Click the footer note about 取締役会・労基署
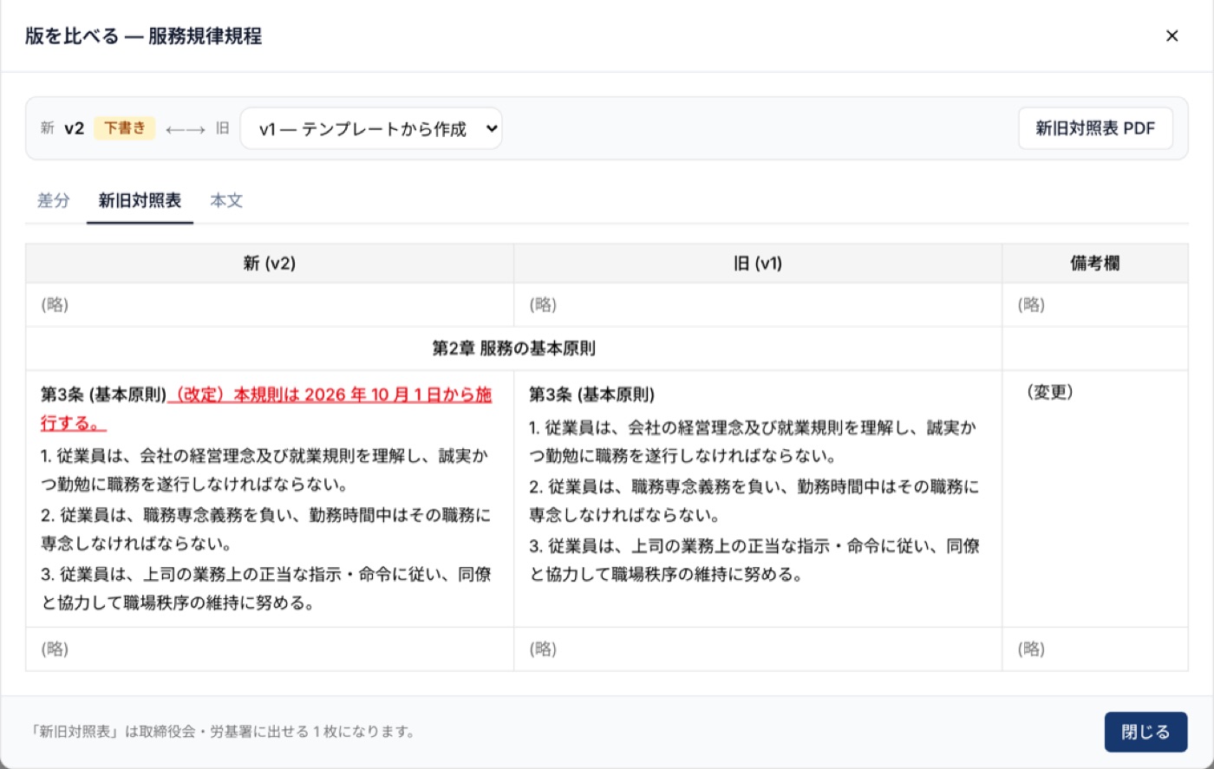The image size is (1214, 769). pos(223,732)
